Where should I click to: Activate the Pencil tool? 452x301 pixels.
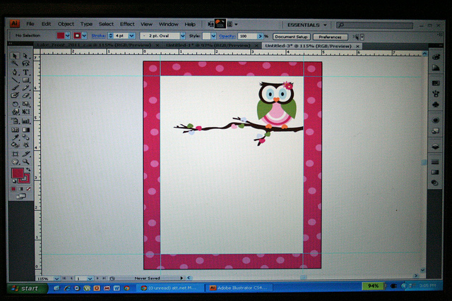[25, 88]
